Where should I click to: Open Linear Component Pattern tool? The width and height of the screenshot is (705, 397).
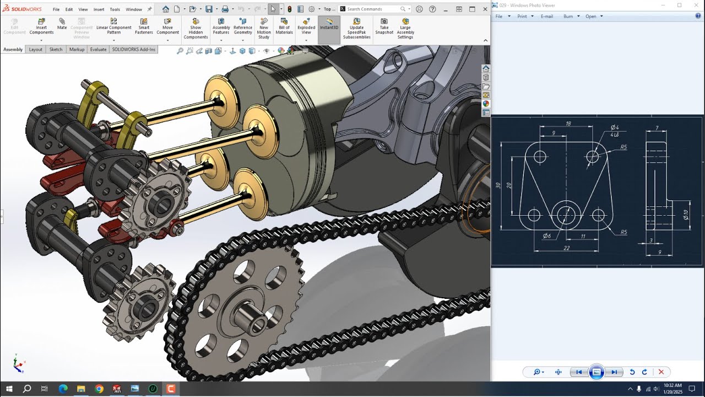[x=114, y=26]
